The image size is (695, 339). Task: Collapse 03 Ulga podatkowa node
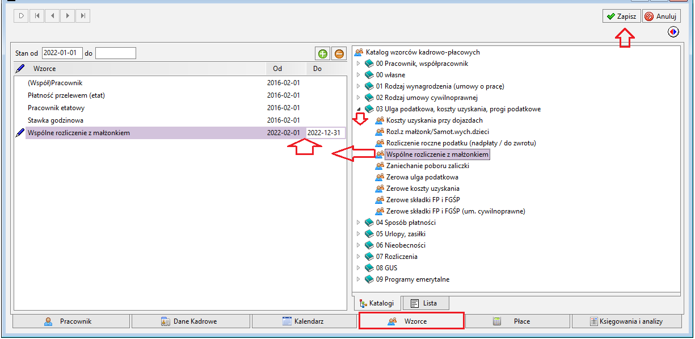point(358,109)
